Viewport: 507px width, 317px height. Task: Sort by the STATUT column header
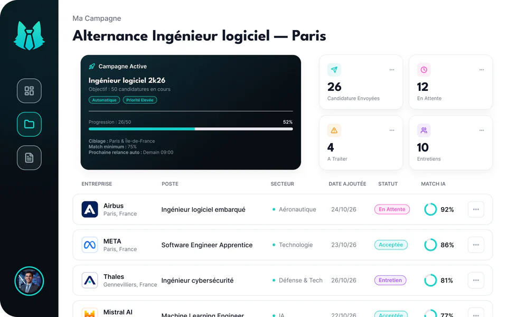point(388,184)
